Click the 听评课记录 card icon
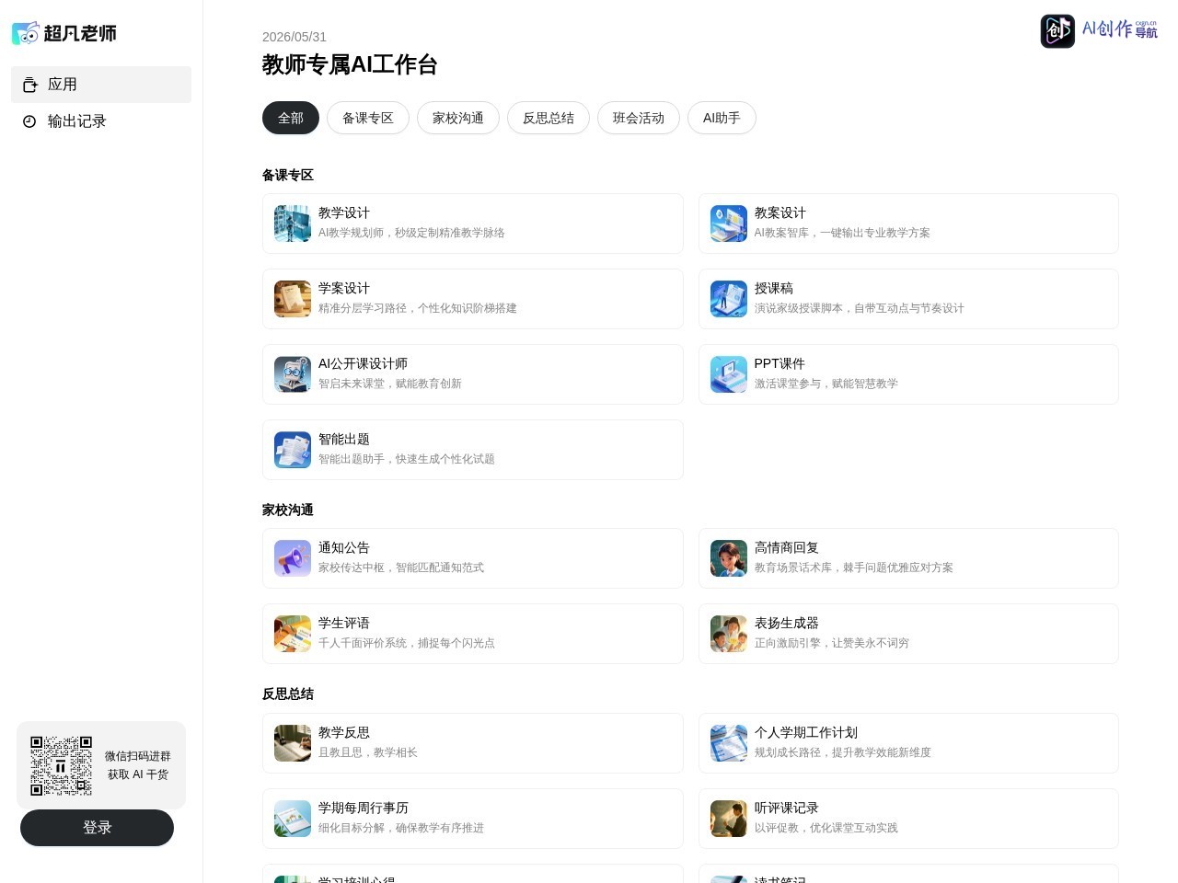The height and width of the screenshot is (883, 1178). tap(729, 819)
